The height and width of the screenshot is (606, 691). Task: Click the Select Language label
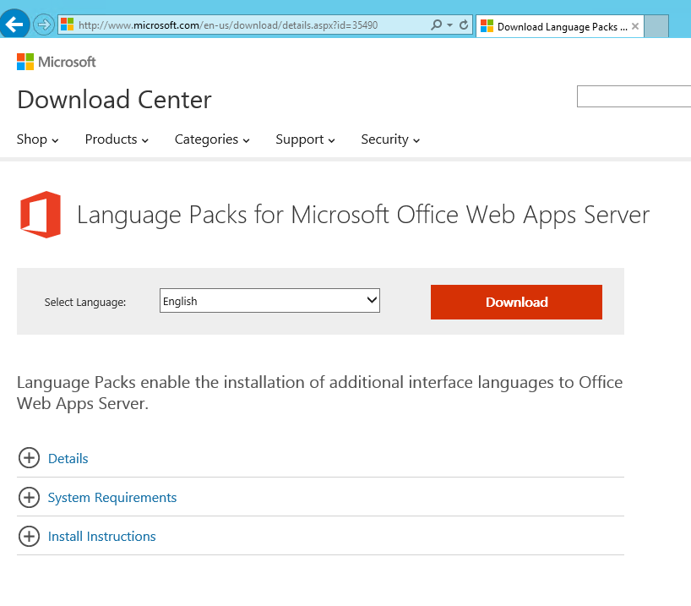[85, 302]
